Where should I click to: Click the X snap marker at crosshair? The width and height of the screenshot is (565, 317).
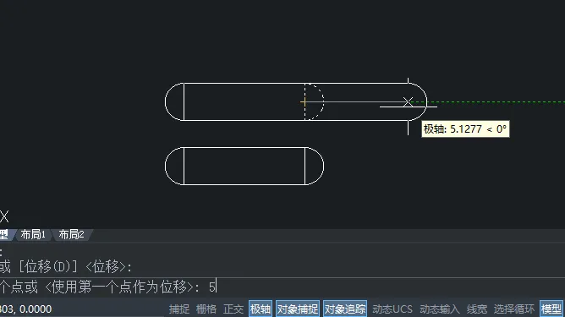pos(408,102)
